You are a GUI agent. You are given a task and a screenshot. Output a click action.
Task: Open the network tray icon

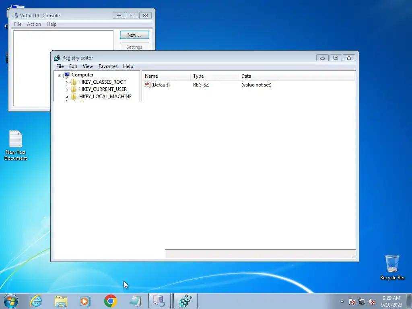point(362,301)
